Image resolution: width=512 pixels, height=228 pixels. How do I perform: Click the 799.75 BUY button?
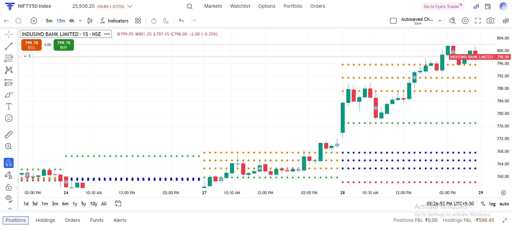pos(64,45)
